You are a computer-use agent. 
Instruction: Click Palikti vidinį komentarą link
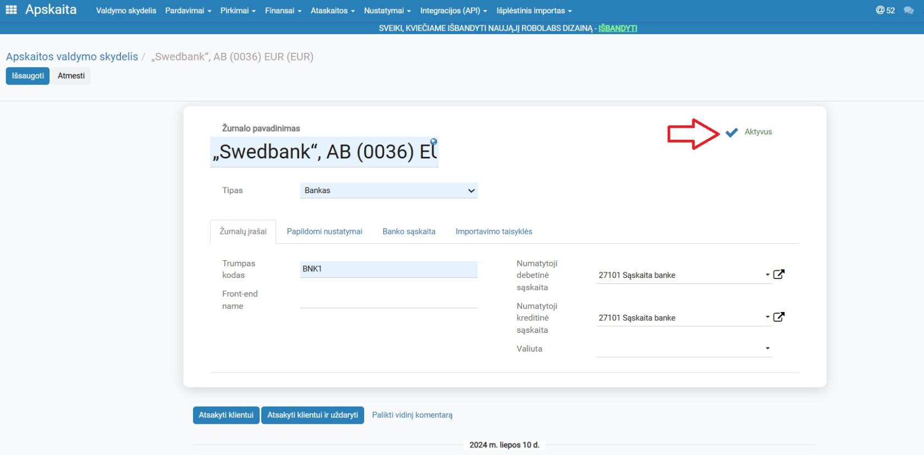click(413, 415)
